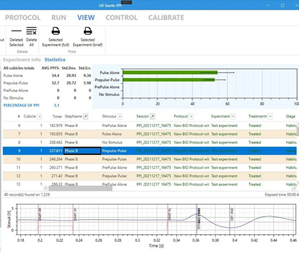This screenshot has width=299, height=253.
Task: Click the Elapsed time status text
Action: click(281, 195)
